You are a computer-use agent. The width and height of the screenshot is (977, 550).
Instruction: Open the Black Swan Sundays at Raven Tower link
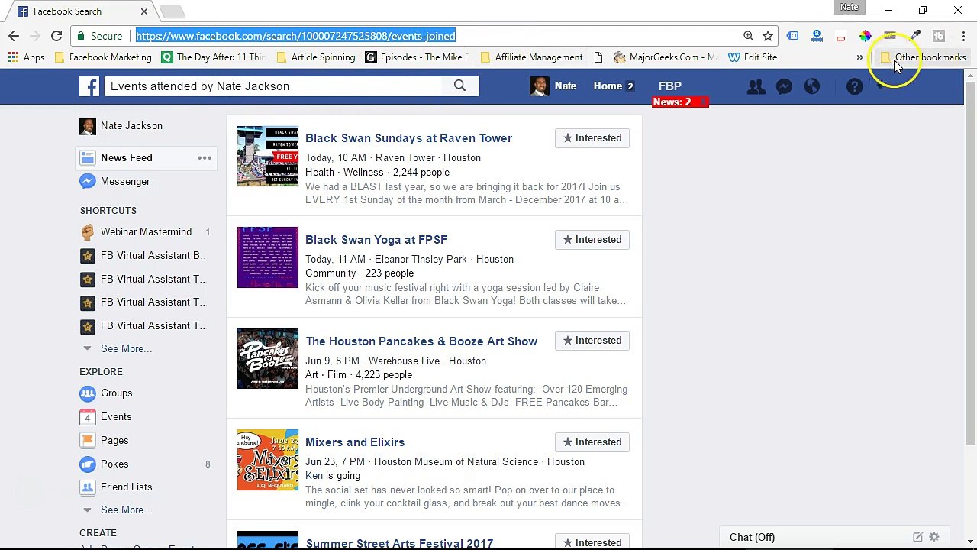pyautogui.click(x=408, y=138)
